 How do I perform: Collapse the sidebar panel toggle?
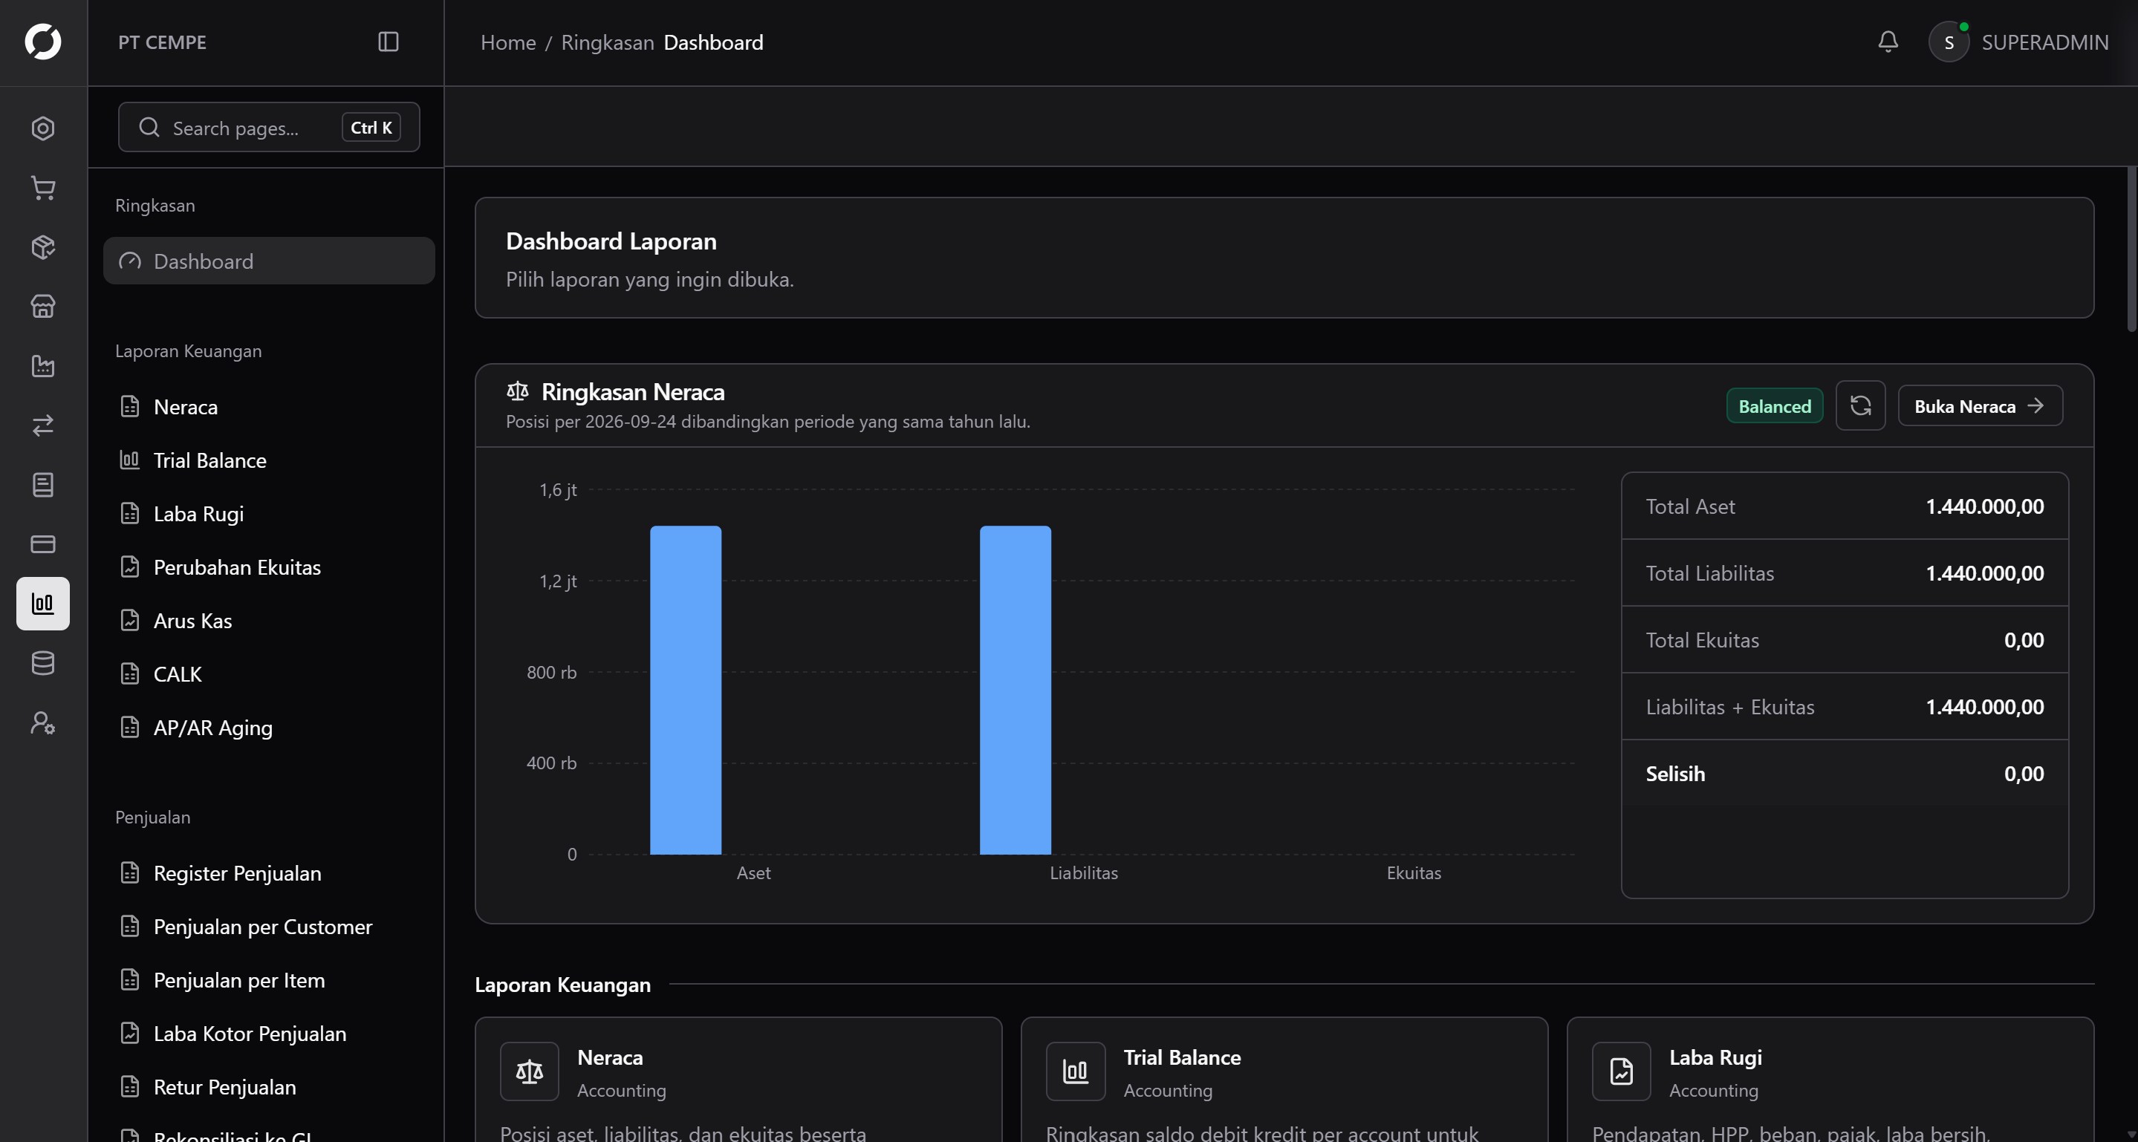coord(389,42)
